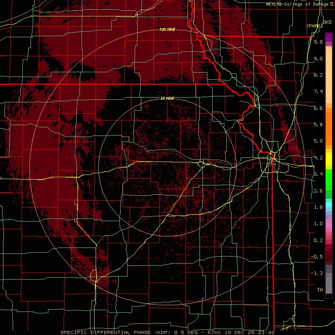335x335 pixels.
Task: Click the -0.5 scale value
Action: [317, 257]
